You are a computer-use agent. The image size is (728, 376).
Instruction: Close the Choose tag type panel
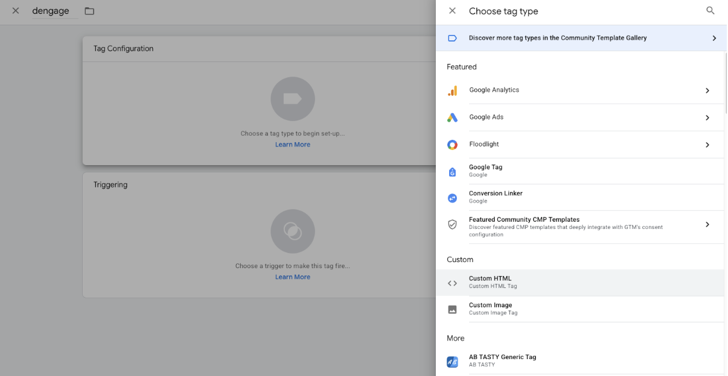coord(452,11)
